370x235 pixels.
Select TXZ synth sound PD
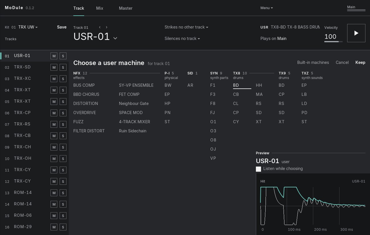pyautogui.click(x=304, y=113)
